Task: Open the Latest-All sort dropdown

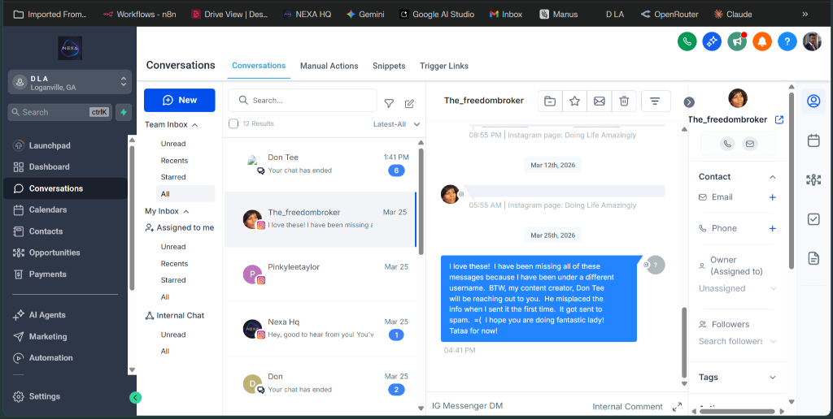Action: pos(396,124)
